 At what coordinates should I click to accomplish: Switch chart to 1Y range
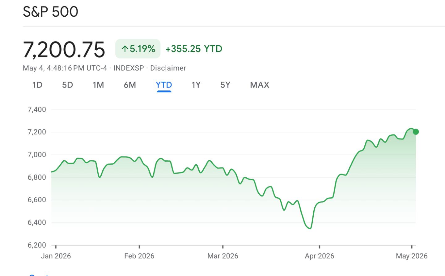tap(196, 85)
